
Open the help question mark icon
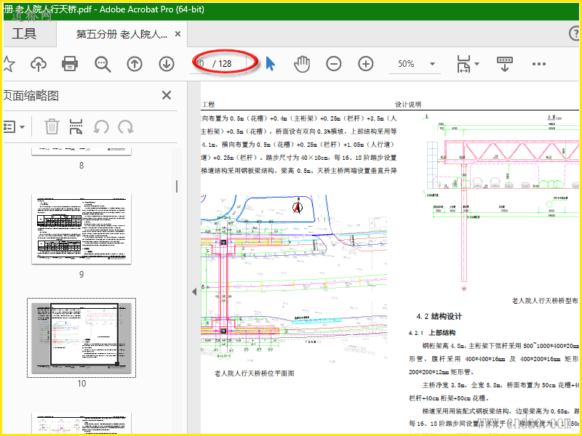[x=575, y=33]
